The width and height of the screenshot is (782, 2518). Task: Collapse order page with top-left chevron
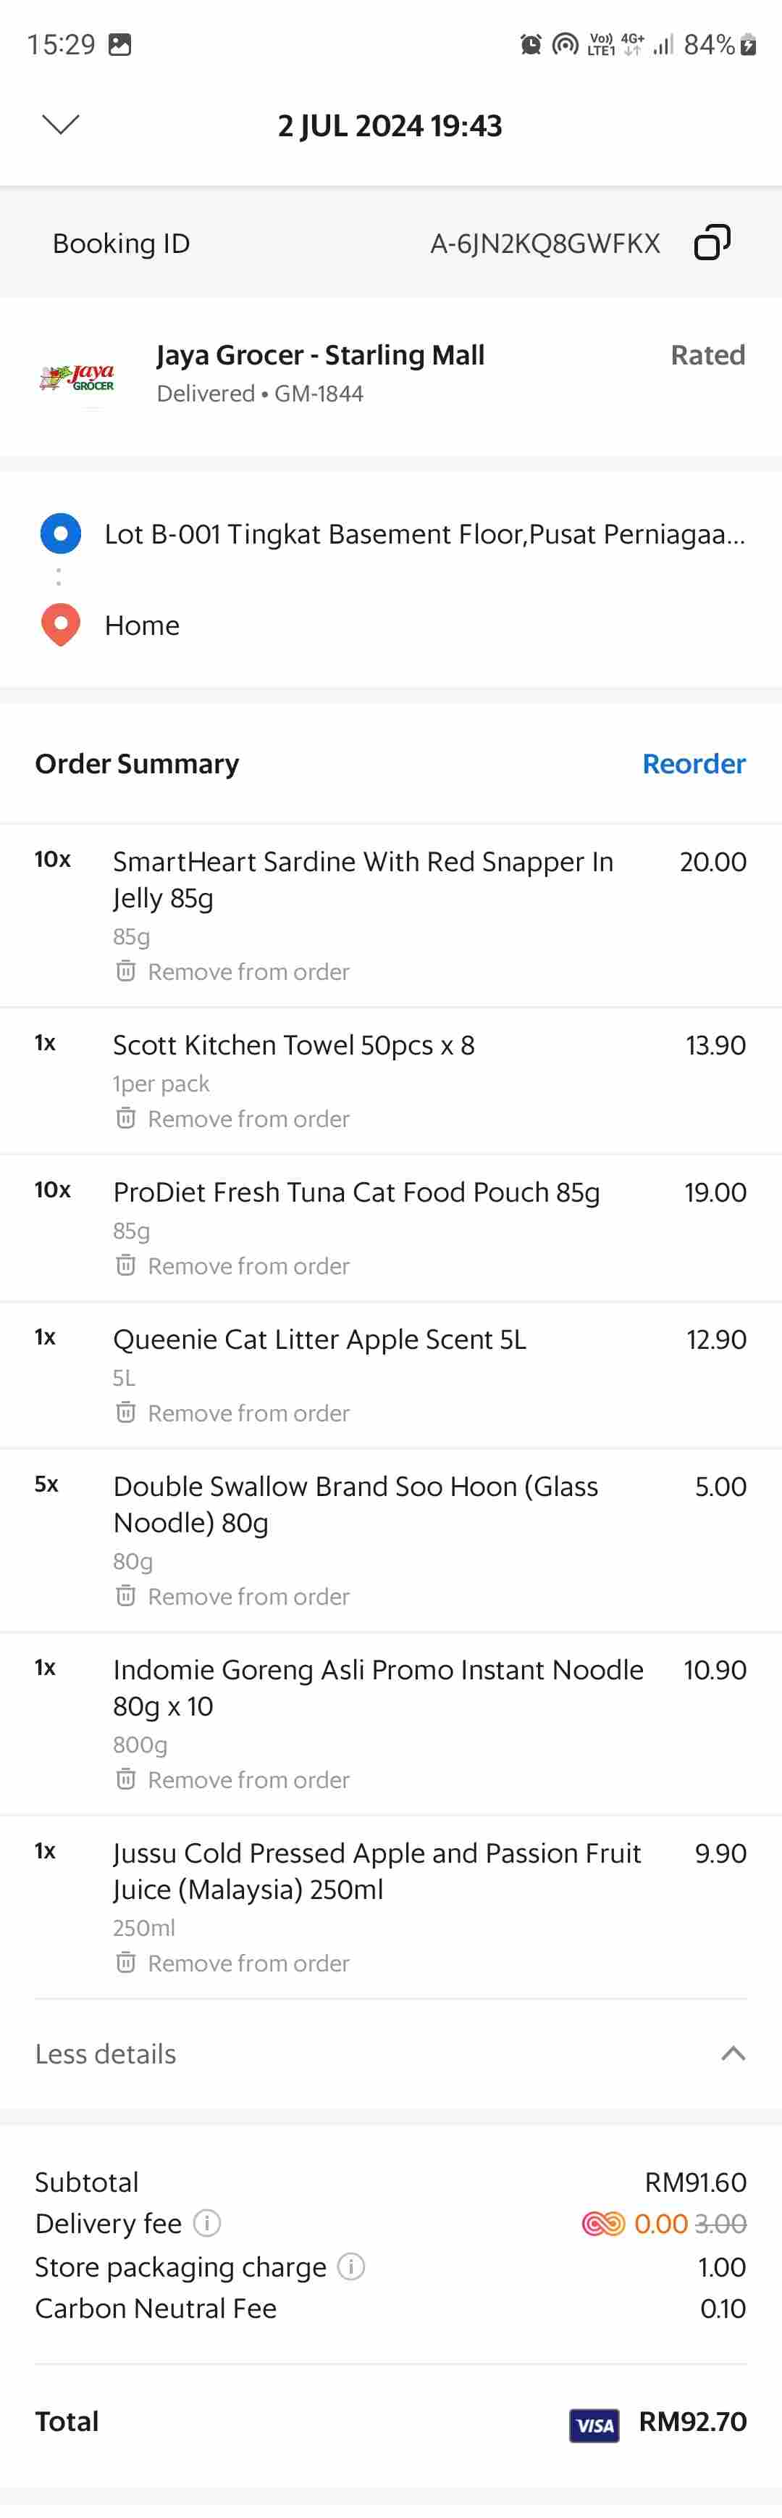tap(61, 124)
